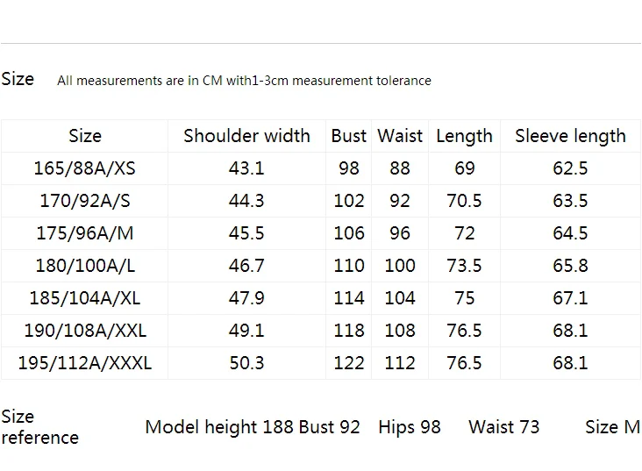Select the 185/104A/XL size cell
The height and width of the screenshot is (471, 642).
coord(85,298)
